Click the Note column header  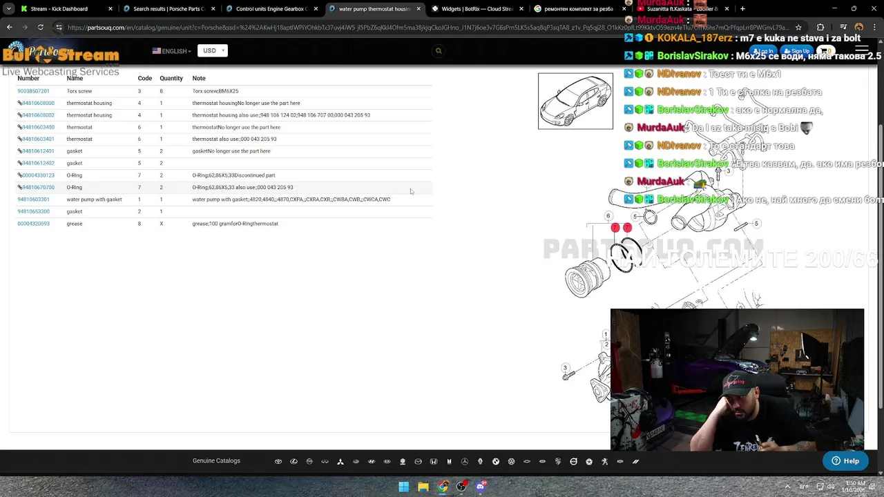[x=199, y=78]
